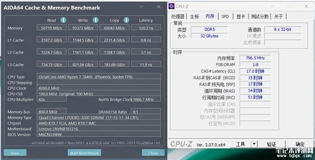Click the DRAM:FSB Ratio value 8:1
The width and height of the screenshot is (315, 160).
(x=146, y=111)
